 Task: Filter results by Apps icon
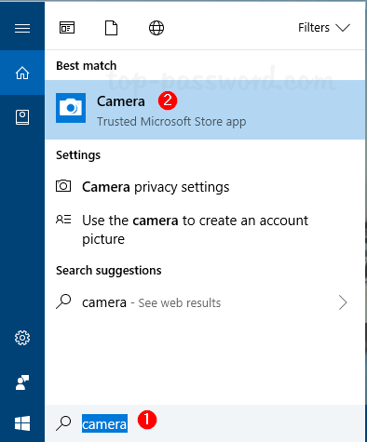(67, 28)
